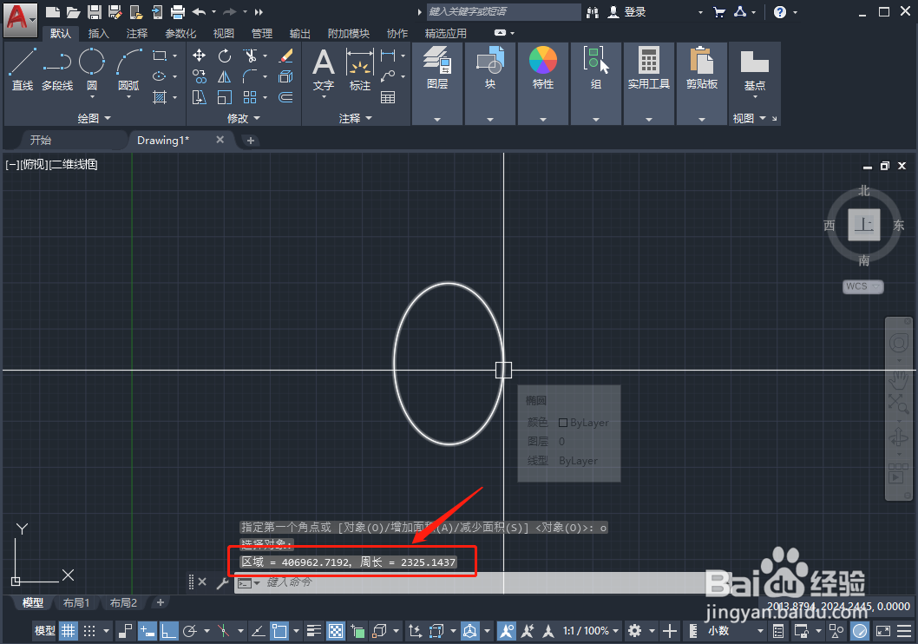Expand the Draw (绘图) panel
The width and height of the screenshot is (918, 644).
[95, 118]
